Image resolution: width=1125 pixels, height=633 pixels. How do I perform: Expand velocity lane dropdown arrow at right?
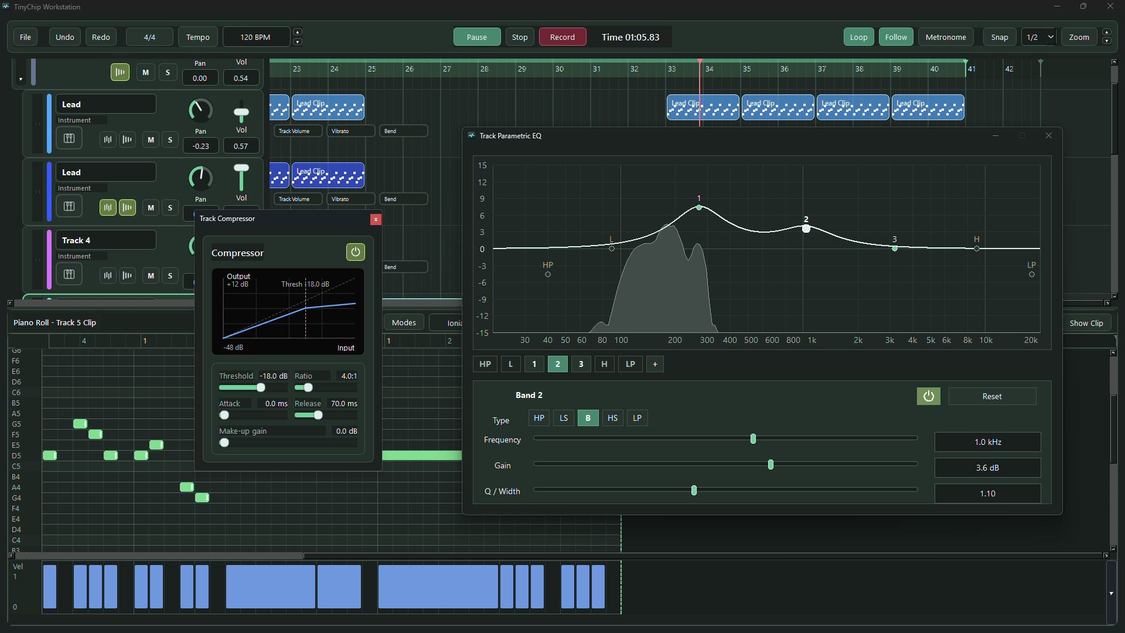[1111, 593]
